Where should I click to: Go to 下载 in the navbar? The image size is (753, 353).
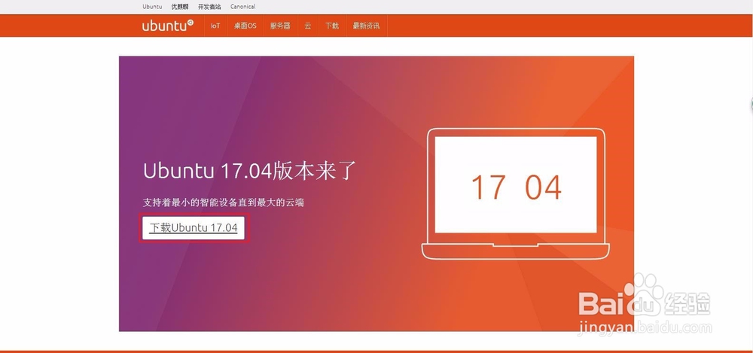(x=332, y=26)
